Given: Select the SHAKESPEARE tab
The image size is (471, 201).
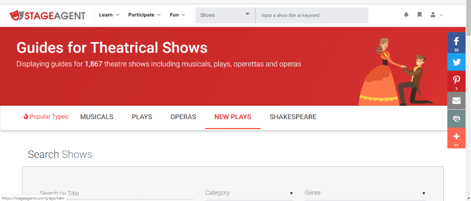Looking at the screenshot, I should click(x=293, y=117).
